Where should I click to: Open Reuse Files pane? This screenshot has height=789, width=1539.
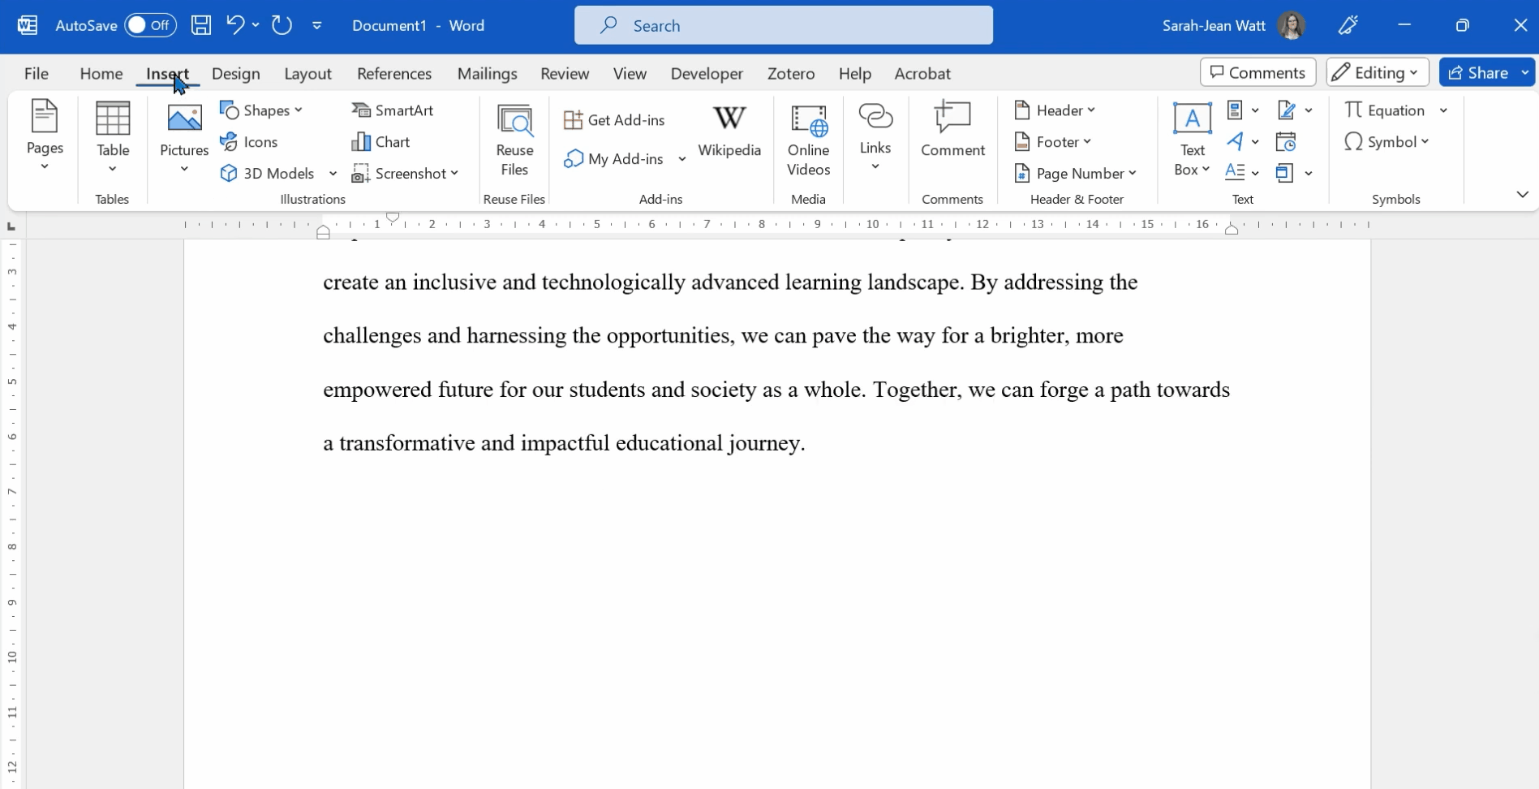(514, 140)
